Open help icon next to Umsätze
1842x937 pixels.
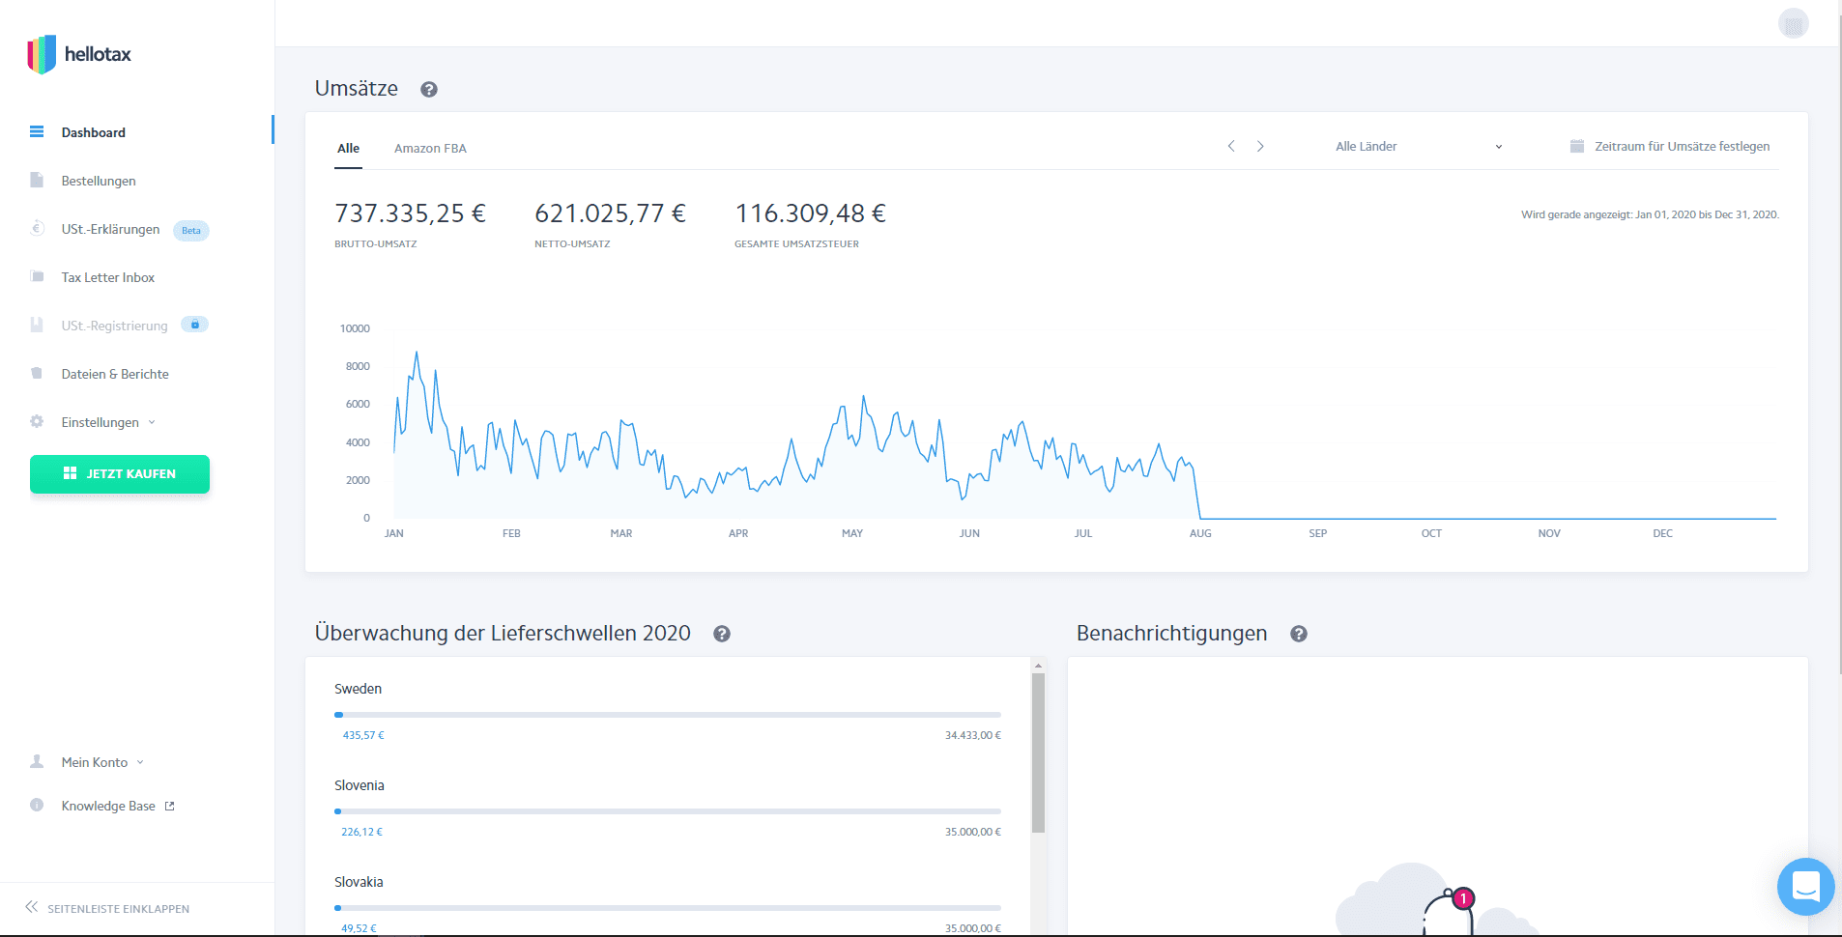[429, 89]
